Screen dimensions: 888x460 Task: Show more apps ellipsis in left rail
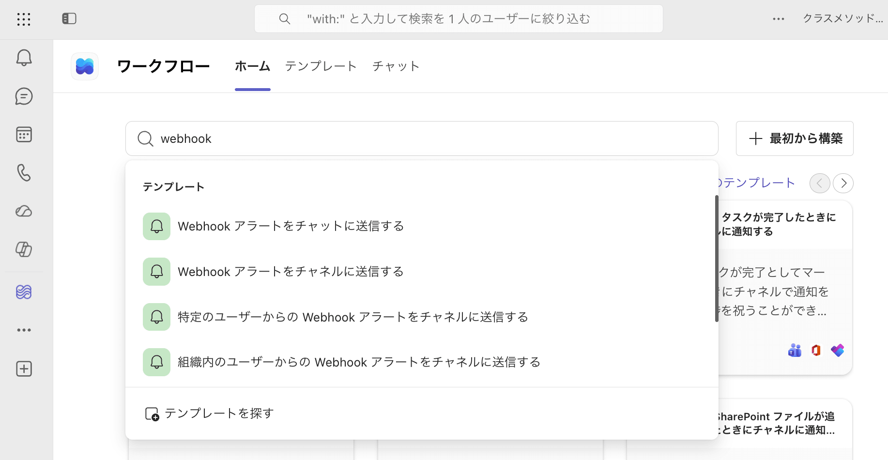pyautogui.click(x=24, y=330)
